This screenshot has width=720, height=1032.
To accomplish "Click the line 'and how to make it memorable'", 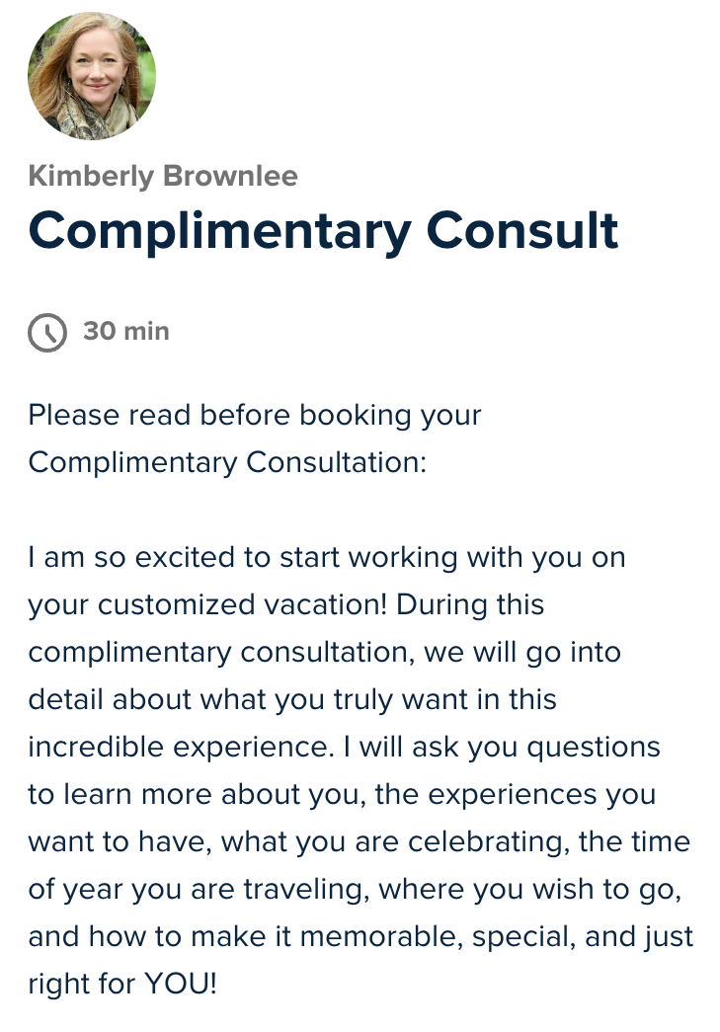I will [x=360, y=936].
